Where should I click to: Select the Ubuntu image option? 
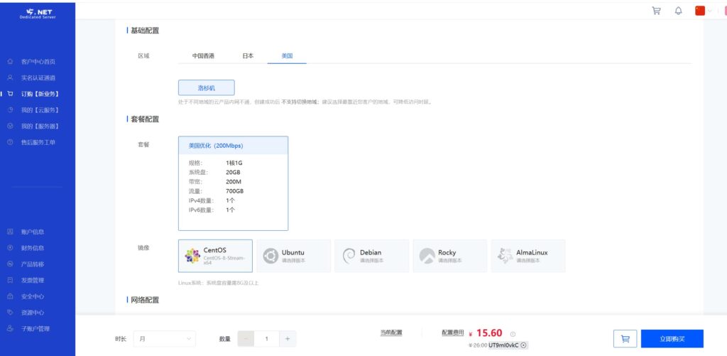pyautogui.click(x=293, y=256)
